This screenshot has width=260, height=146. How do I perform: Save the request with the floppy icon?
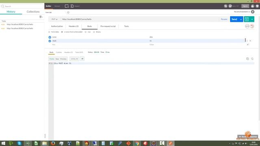click(247, 19)
